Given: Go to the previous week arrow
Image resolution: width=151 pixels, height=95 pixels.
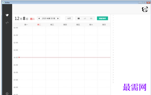Looking at the screenshot, I should click(x=39, y=18).
